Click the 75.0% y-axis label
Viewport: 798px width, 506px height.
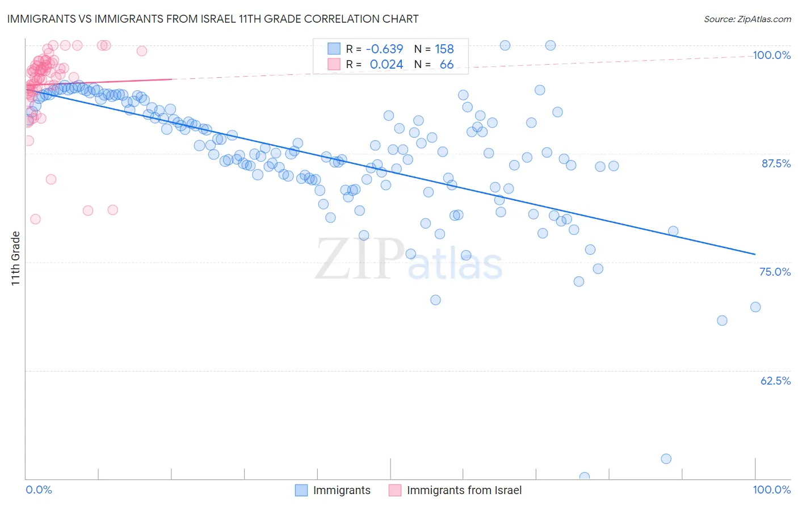pyautogui.click(x=775, y=272)
